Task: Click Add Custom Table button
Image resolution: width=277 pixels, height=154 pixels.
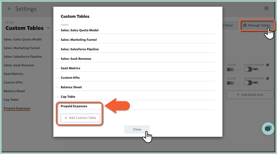Action: pos(81,118)
